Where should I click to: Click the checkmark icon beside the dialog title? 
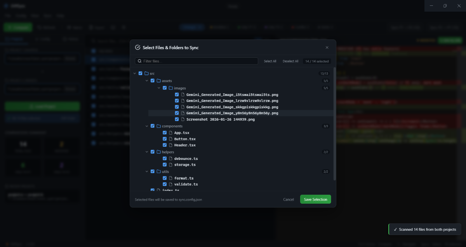(137, 48)
